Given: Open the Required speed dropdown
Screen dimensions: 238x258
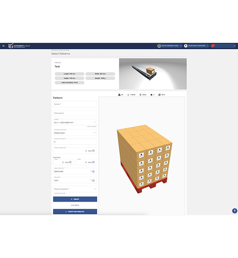Looking at the screenshot, I should click(75, 189).
